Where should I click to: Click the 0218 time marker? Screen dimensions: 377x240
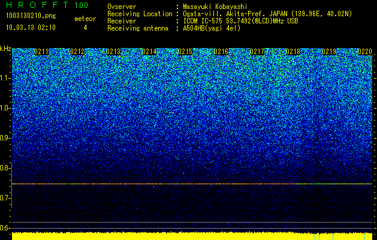pyautogui.click(x=293, y=52)
